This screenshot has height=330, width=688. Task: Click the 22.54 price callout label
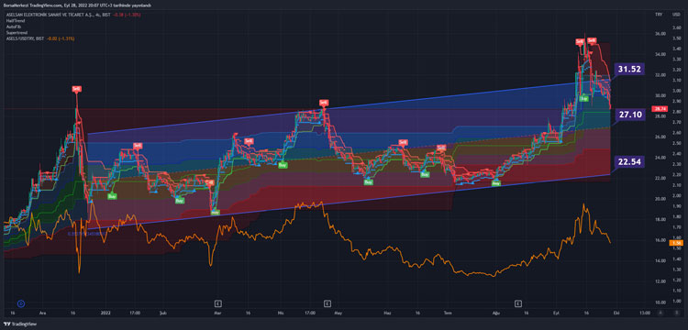click(629, 161)
